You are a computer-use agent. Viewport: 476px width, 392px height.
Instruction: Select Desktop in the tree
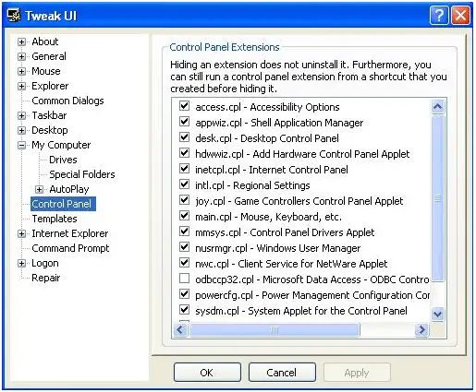click(x=50, y=130)
